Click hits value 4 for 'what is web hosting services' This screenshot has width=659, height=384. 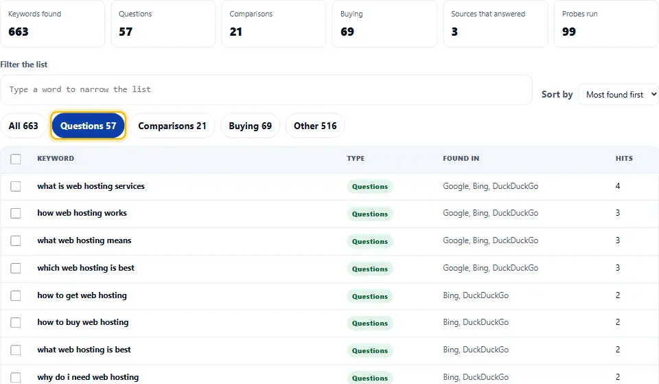point(618,186)
